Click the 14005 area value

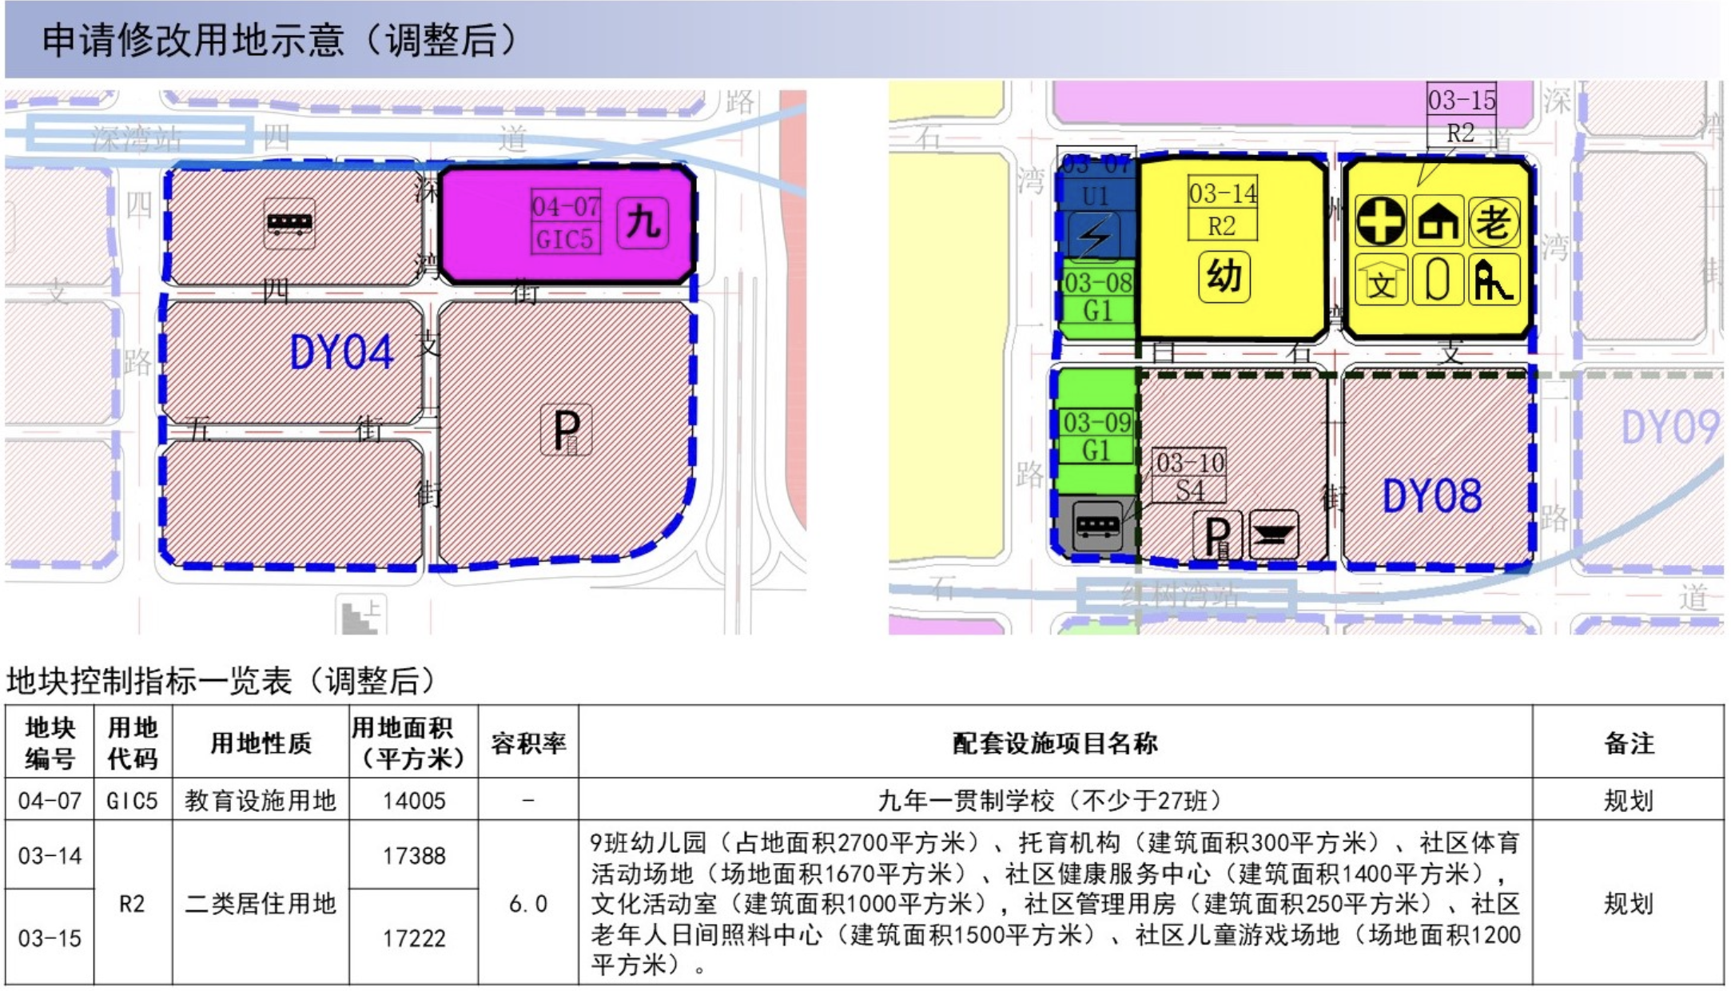click(x=413, y=800)
